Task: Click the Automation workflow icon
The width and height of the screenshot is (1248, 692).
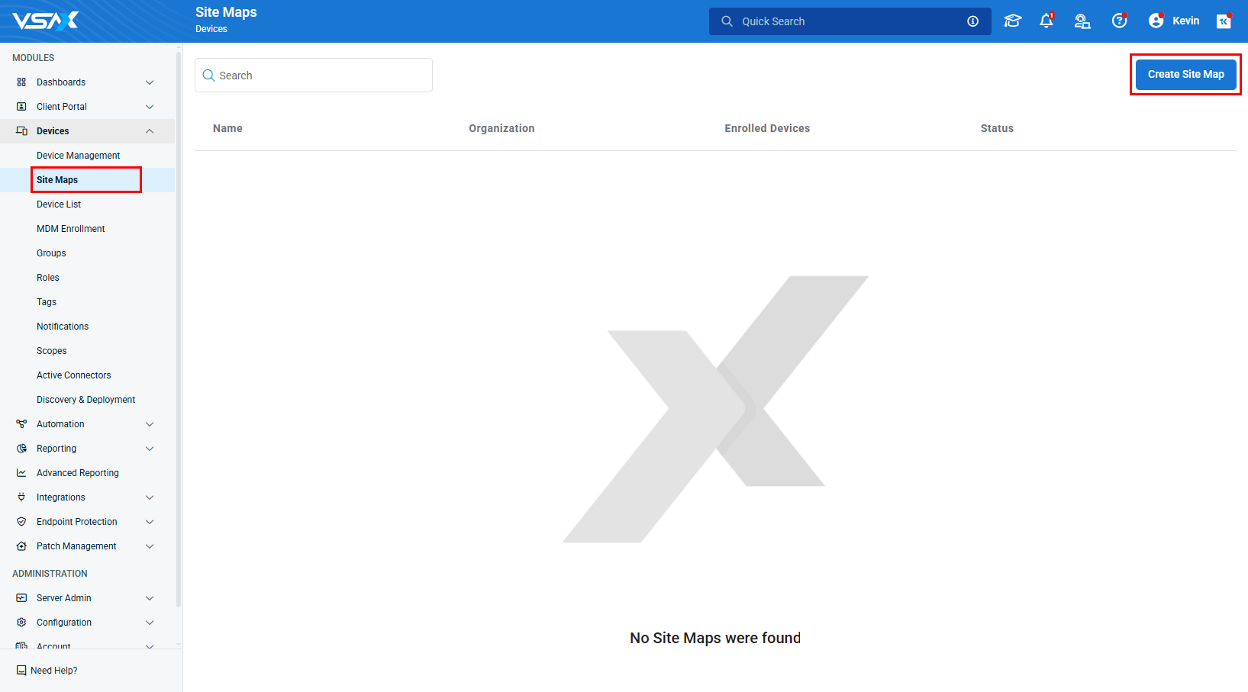Action: click(21, 424)
